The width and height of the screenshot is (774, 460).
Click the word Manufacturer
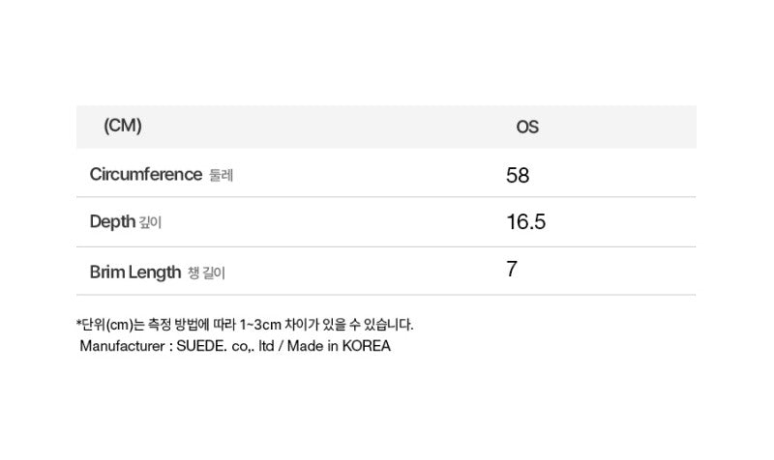(121, 346)
